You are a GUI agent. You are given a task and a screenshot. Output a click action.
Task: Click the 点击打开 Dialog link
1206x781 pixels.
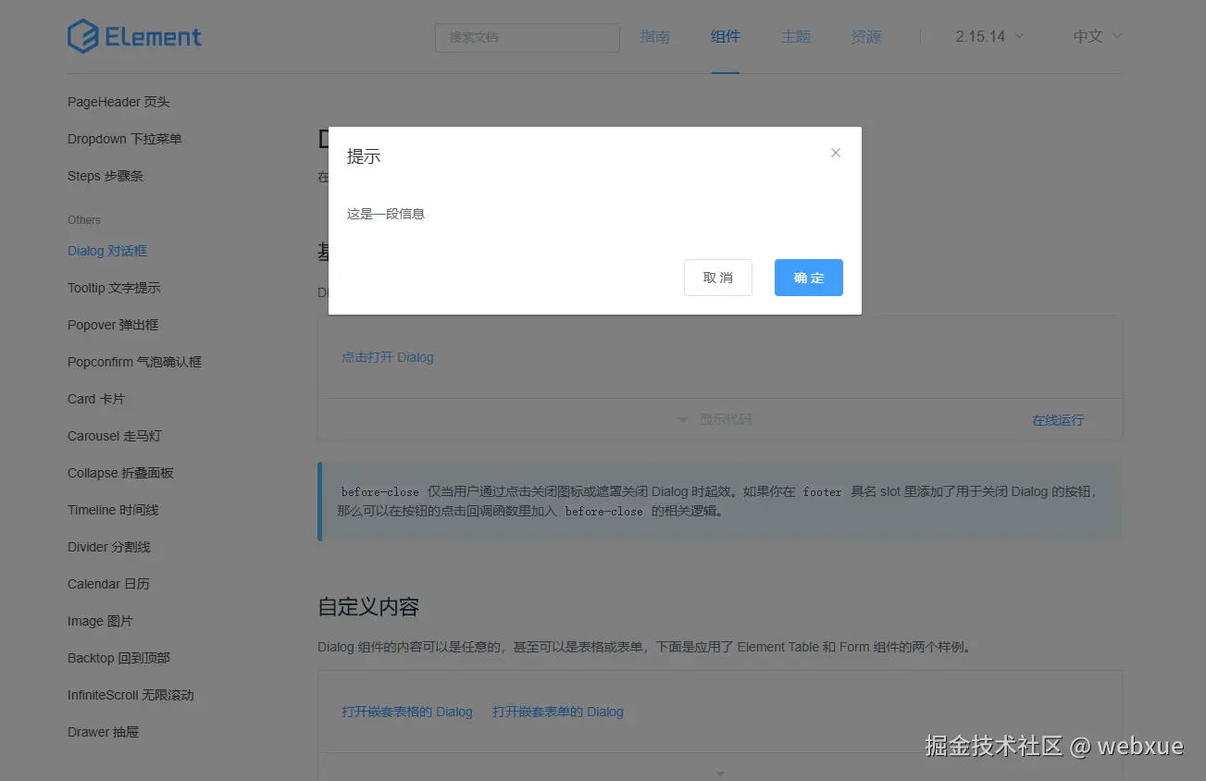[387, 357]
